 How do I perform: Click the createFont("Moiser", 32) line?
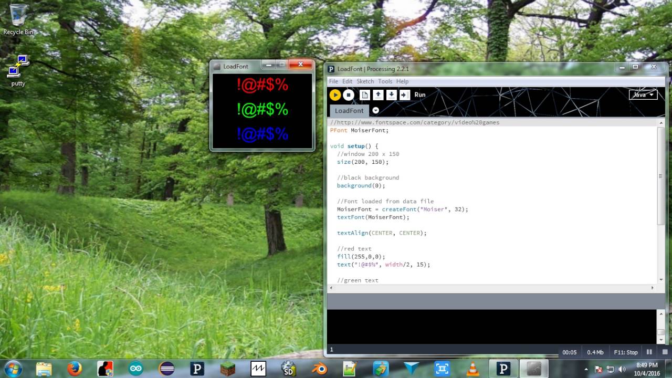pyautogui.click(x=402, y=209)
